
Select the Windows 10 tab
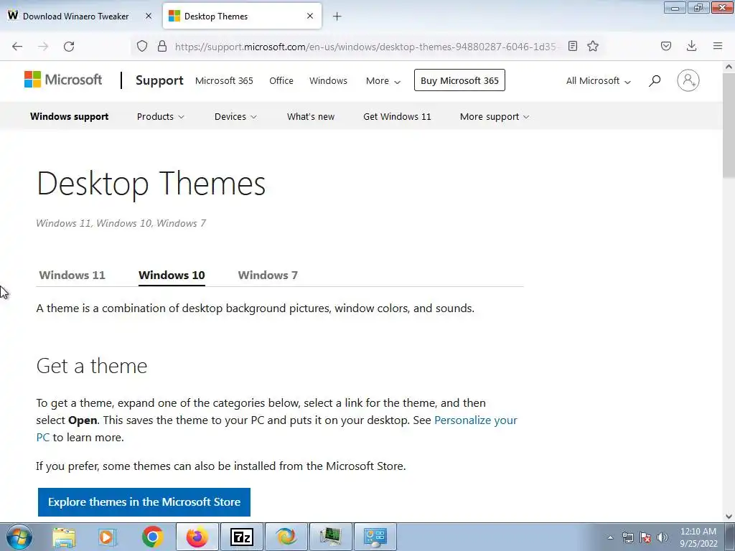pyautogui.click(x=172, y=275)
